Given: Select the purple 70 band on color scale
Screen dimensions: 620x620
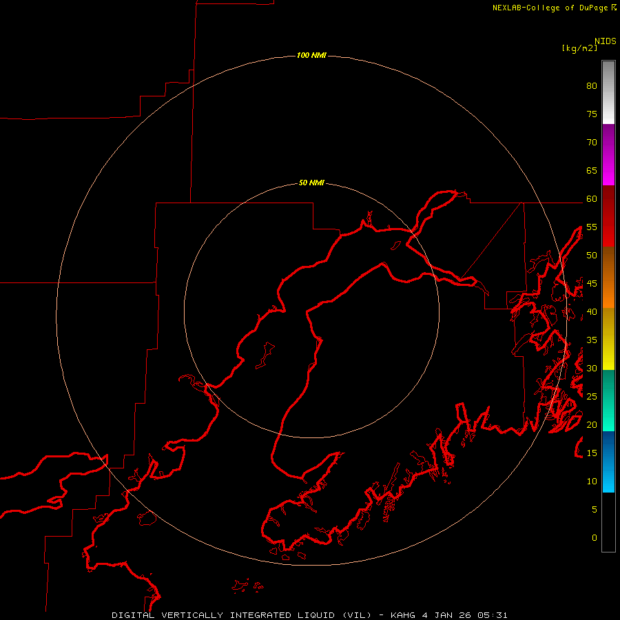Looking at the screenshot, I should point(608,143).
